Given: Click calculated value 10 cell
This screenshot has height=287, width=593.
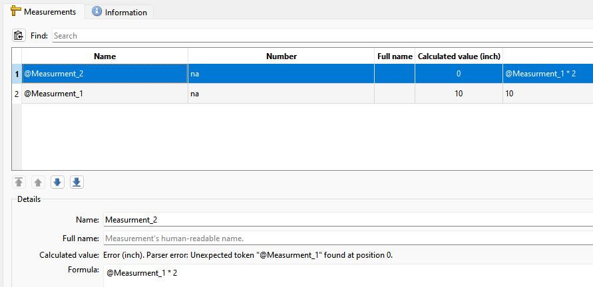Looking at the screenshot, I should (x=459, y=94).
